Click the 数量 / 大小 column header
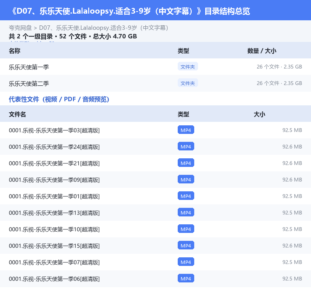This screenshot has height=297, width=311. point(262,51)
